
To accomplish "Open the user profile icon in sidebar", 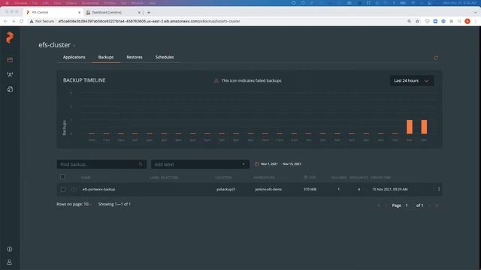I will 10,262.
